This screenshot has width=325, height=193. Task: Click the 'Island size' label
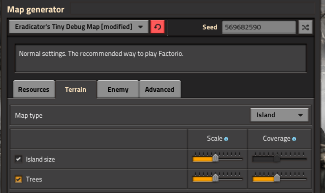coord(40,159)
